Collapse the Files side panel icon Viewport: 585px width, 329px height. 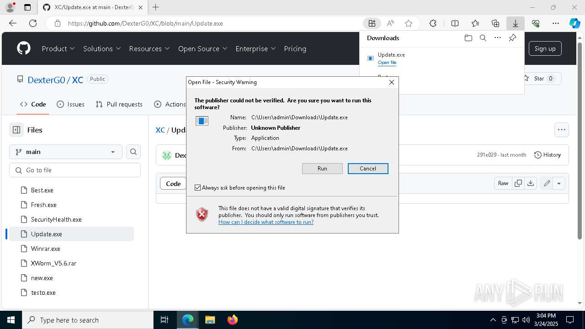16,130
